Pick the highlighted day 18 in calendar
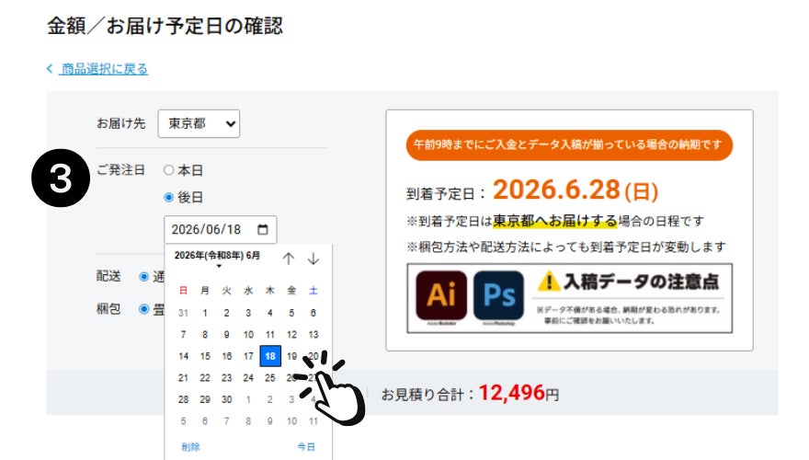The image size is (809, 460). [x=270, y=356]
